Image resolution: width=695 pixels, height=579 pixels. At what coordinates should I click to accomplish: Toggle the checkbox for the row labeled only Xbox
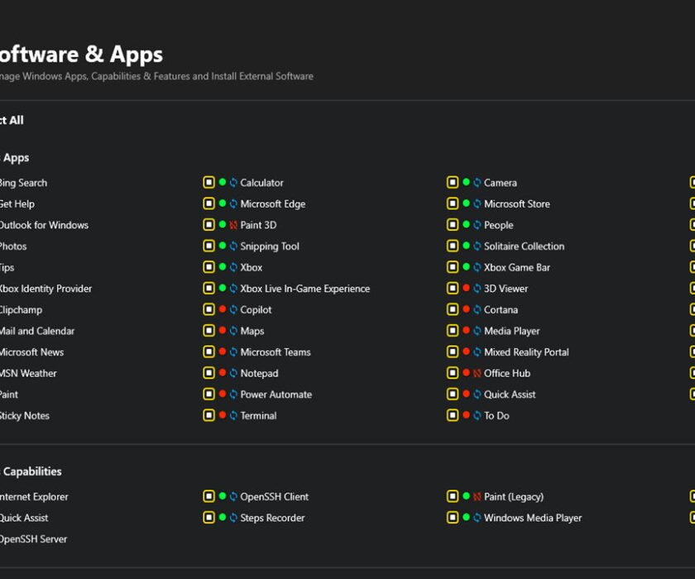pos(208,267)
